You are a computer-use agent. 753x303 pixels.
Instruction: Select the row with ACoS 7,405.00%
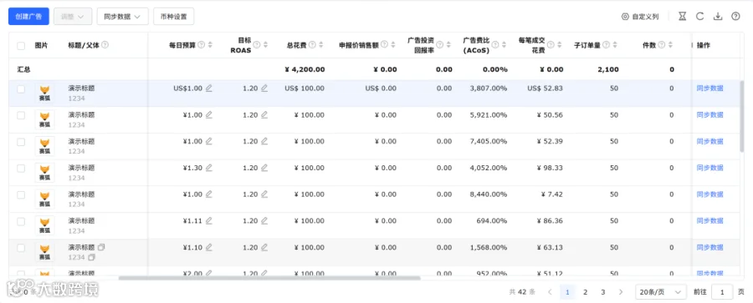[21, 142]
